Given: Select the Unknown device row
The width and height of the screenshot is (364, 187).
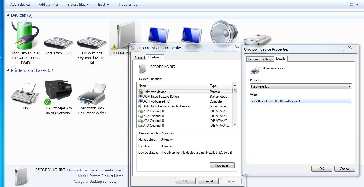Looking at the screenshot, I should point(185,92).
